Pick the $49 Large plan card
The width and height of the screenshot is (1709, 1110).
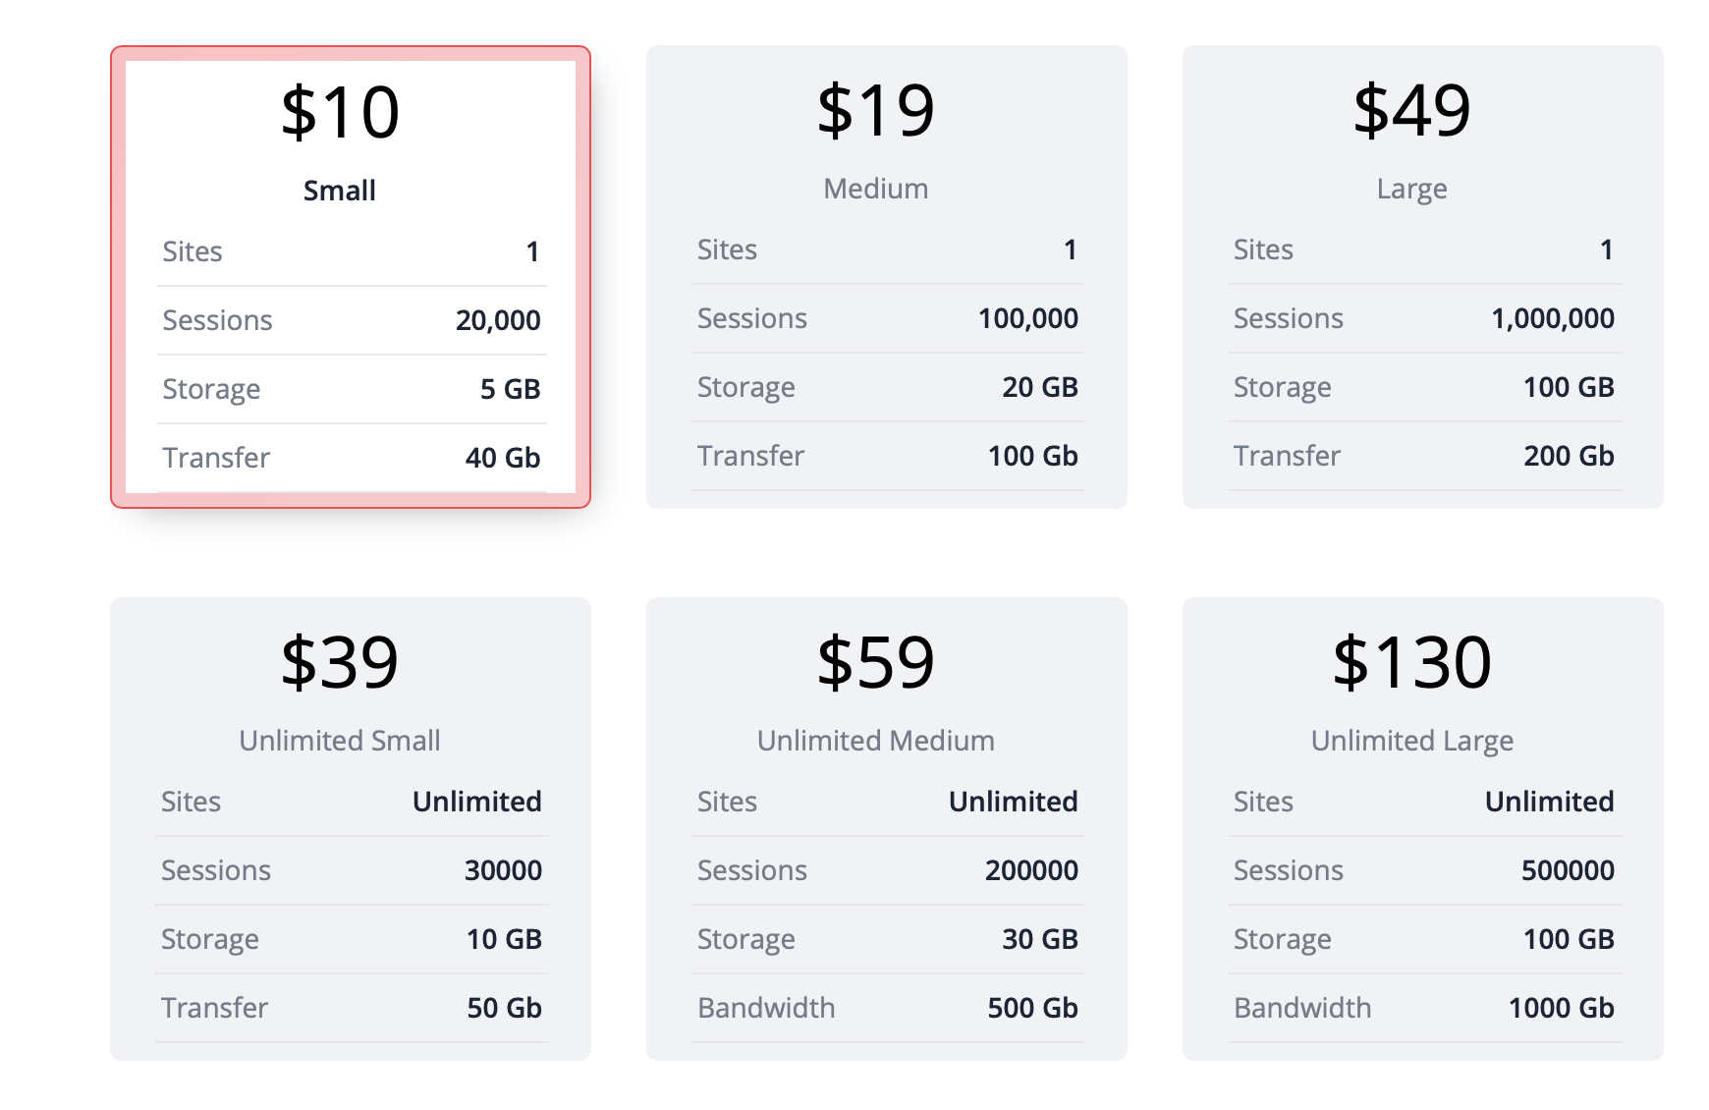(1423, 277)
